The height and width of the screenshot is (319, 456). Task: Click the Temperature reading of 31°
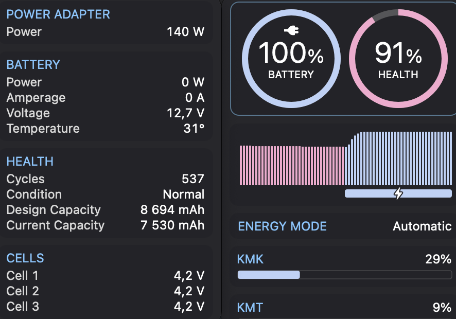pos(194,129)
